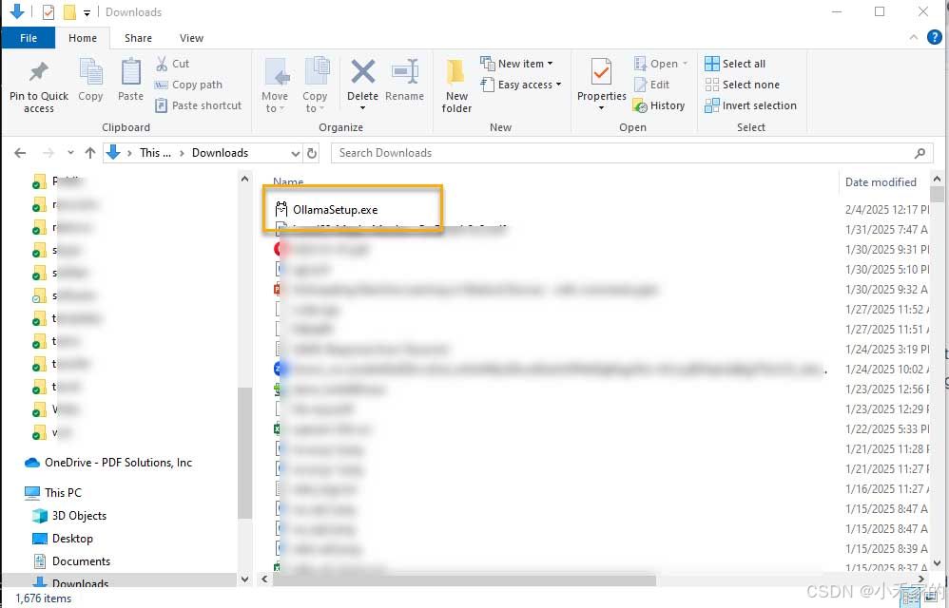Viewport: 949px width, 608px height.
Task: Open the recent locations dropdown
Action: 70,153
